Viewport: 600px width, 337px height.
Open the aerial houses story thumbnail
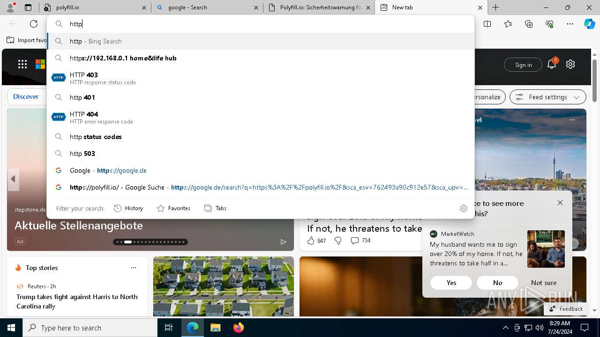tap(224, 286)
